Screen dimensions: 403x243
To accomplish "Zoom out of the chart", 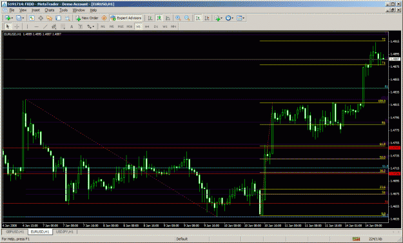I will (187, 18).
